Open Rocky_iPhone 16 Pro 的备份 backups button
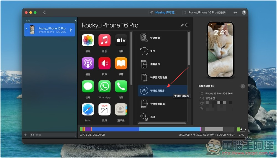This screenshot has width=277, height=158. (205, 12)
